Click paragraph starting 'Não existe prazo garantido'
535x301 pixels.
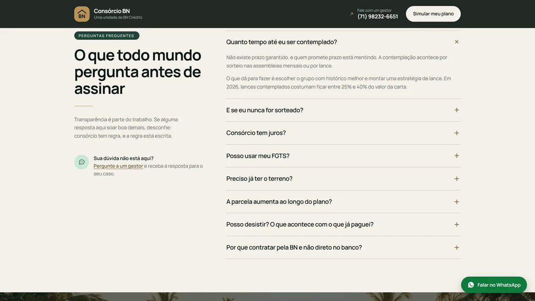pos(337,61)
